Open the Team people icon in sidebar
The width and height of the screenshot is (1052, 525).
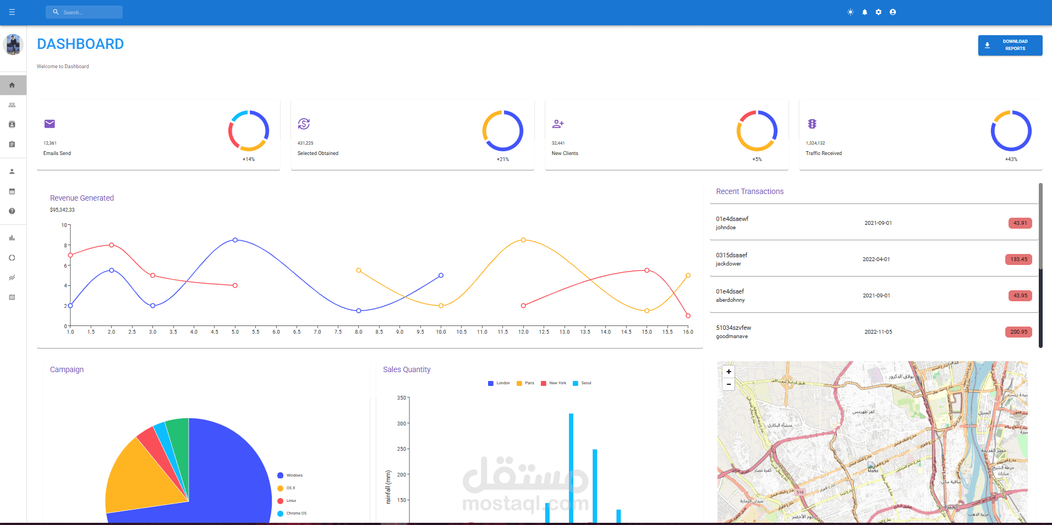pos(12,105)
